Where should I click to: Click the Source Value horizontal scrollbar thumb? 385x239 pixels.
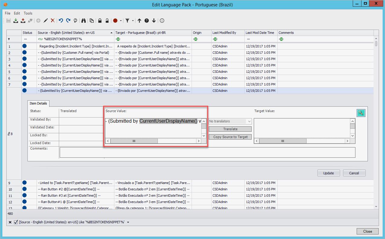(134, 141)
